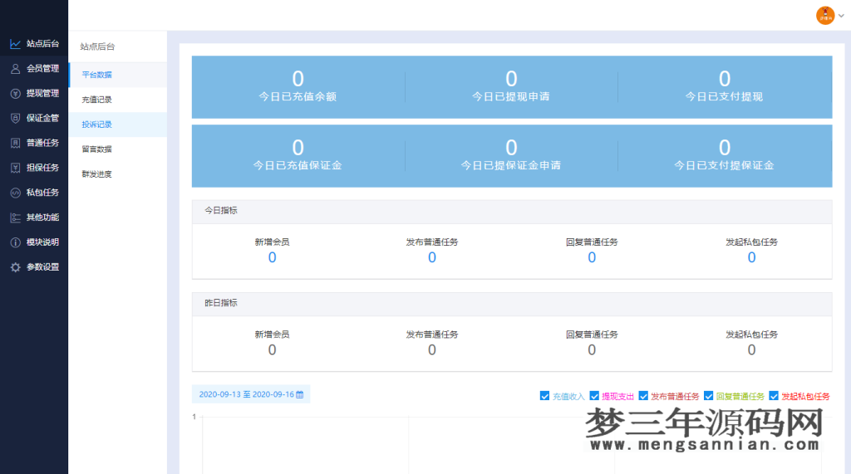Click the 今日已支付提现 stat card

pyautogui.click(x=725, y=87)
